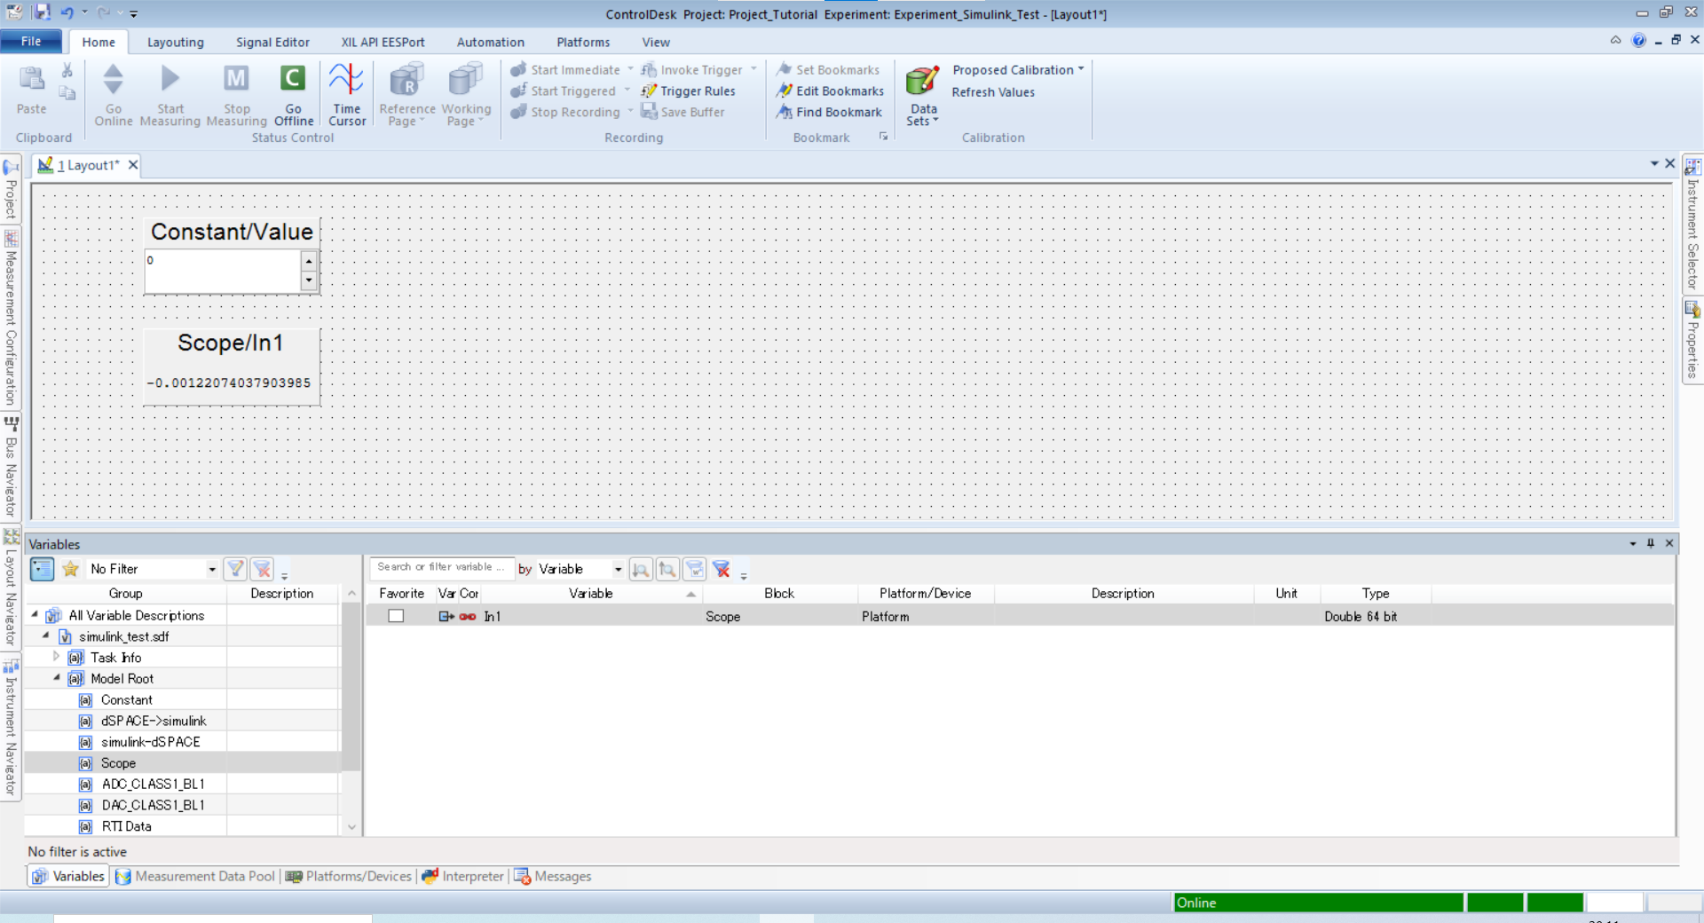Image resolution: width=1704 pixels, height=923 pixels.
Task: Increment the Constant/Value using the up stepper
Action: click(309, 260)
